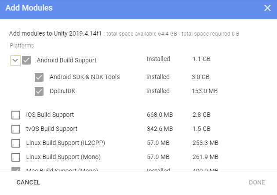Image resolution: width=277 pixels, height=195 pixels.
Task: Close the Add Modules dialog
Action: click(267, 8)
